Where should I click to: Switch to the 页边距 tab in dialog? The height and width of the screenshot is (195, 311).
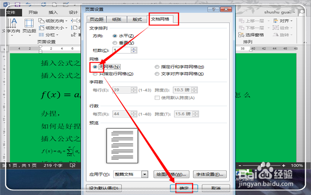tap(97, 19)
